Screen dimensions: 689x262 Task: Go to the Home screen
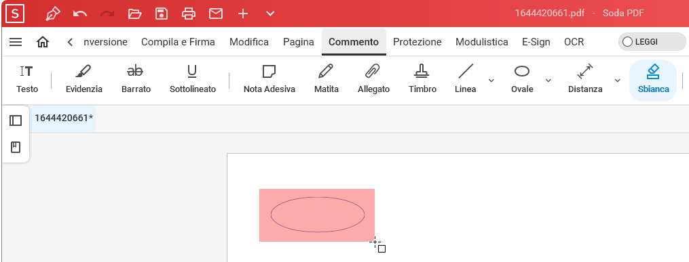coord(43,42)
